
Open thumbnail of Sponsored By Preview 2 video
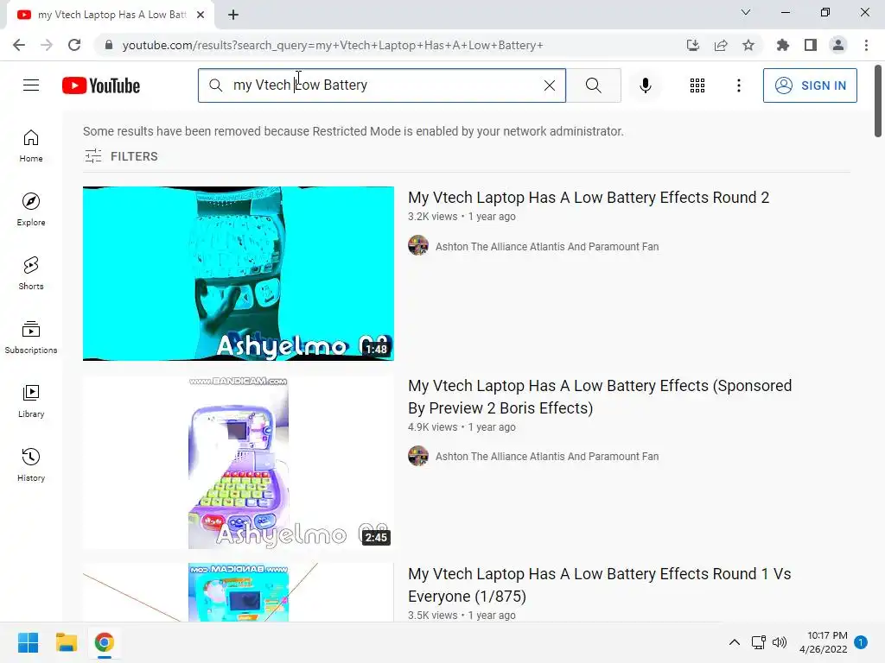pyautogui.click(x=239, y=463)
